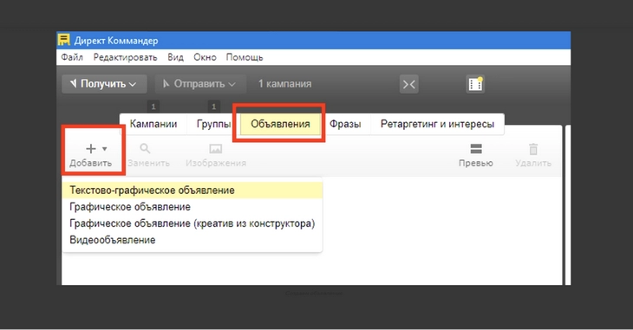
Task: Click the Удалить trash icon
Action: [x=533, y=149]
